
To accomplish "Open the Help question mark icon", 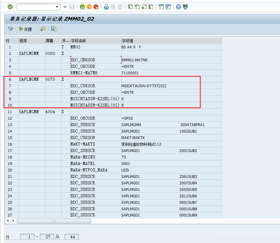I will click(x=179, y=7).
